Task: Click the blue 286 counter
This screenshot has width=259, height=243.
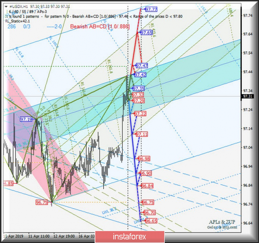Action: 12,27
